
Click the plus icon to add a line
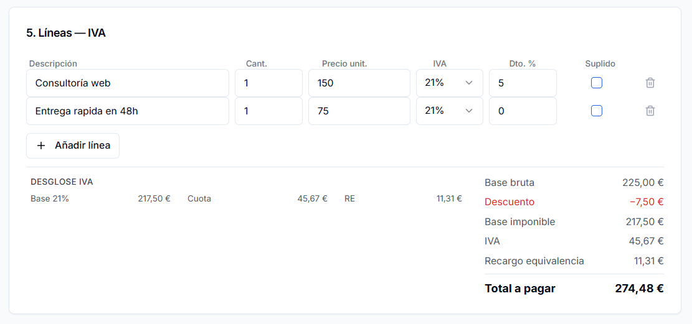click(42, 146)
